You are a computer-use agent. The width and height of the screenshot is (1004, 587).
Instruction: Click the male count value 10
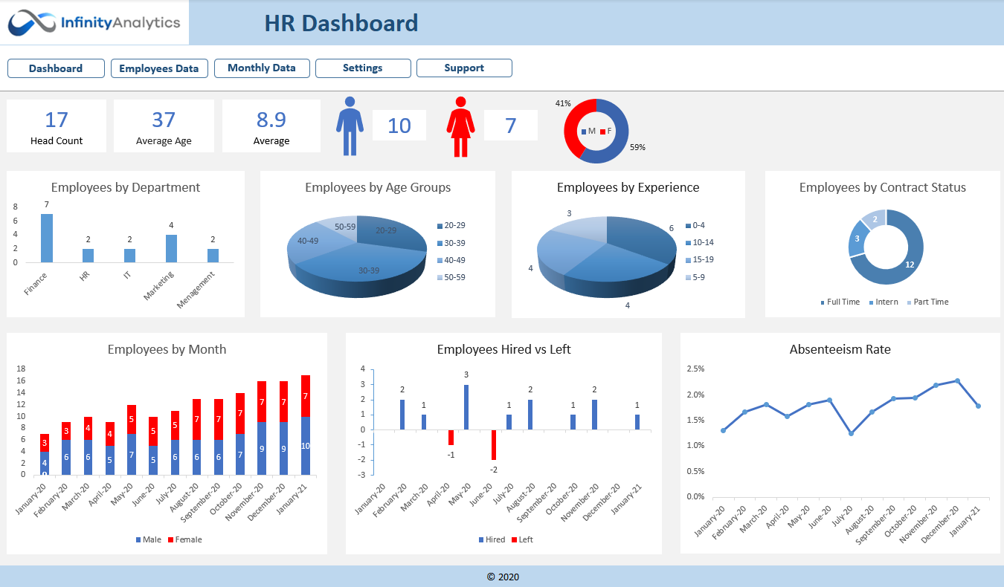399,126
